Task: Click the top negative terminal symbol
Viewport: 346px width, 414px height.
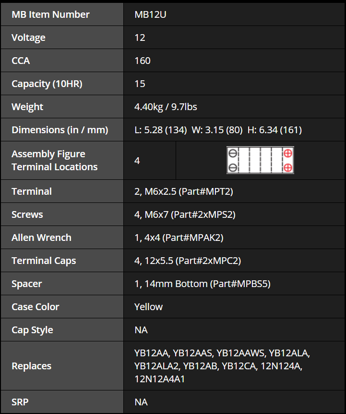Action: coord(233,153)
